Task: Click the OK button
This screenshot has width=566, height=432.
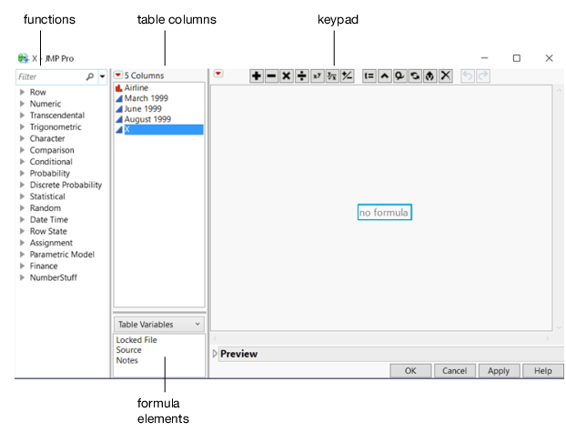Action: click(410, 371)
